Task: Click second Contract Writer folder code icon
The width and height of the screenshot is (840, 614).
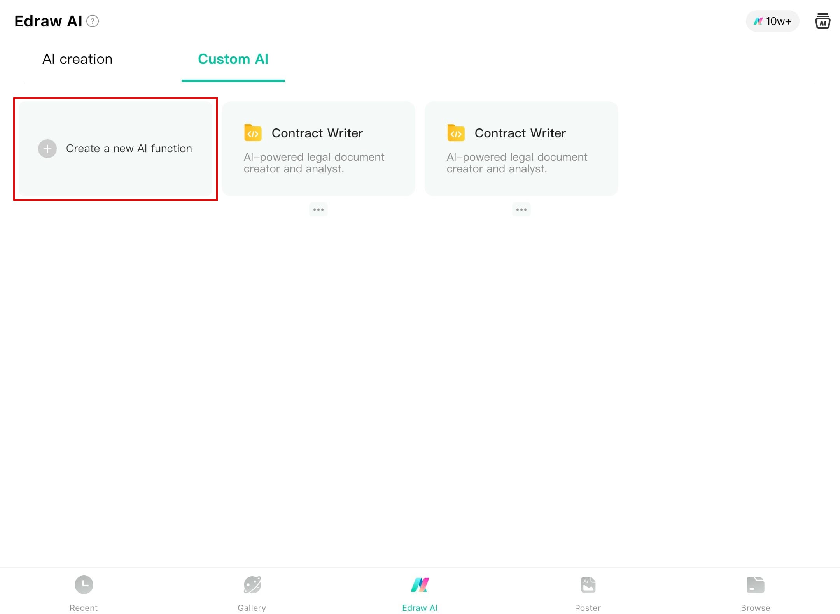Action: coord(456,133)
